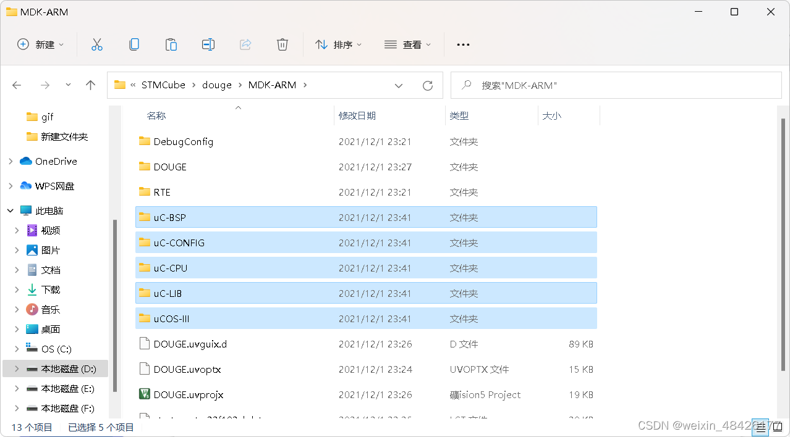Click the refresh icon in address bar
The height and width of the screenshot is (437, 790).
pos(428,85)
